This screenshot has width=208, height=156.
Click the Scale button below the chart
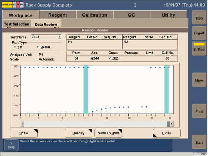(24, 133)
